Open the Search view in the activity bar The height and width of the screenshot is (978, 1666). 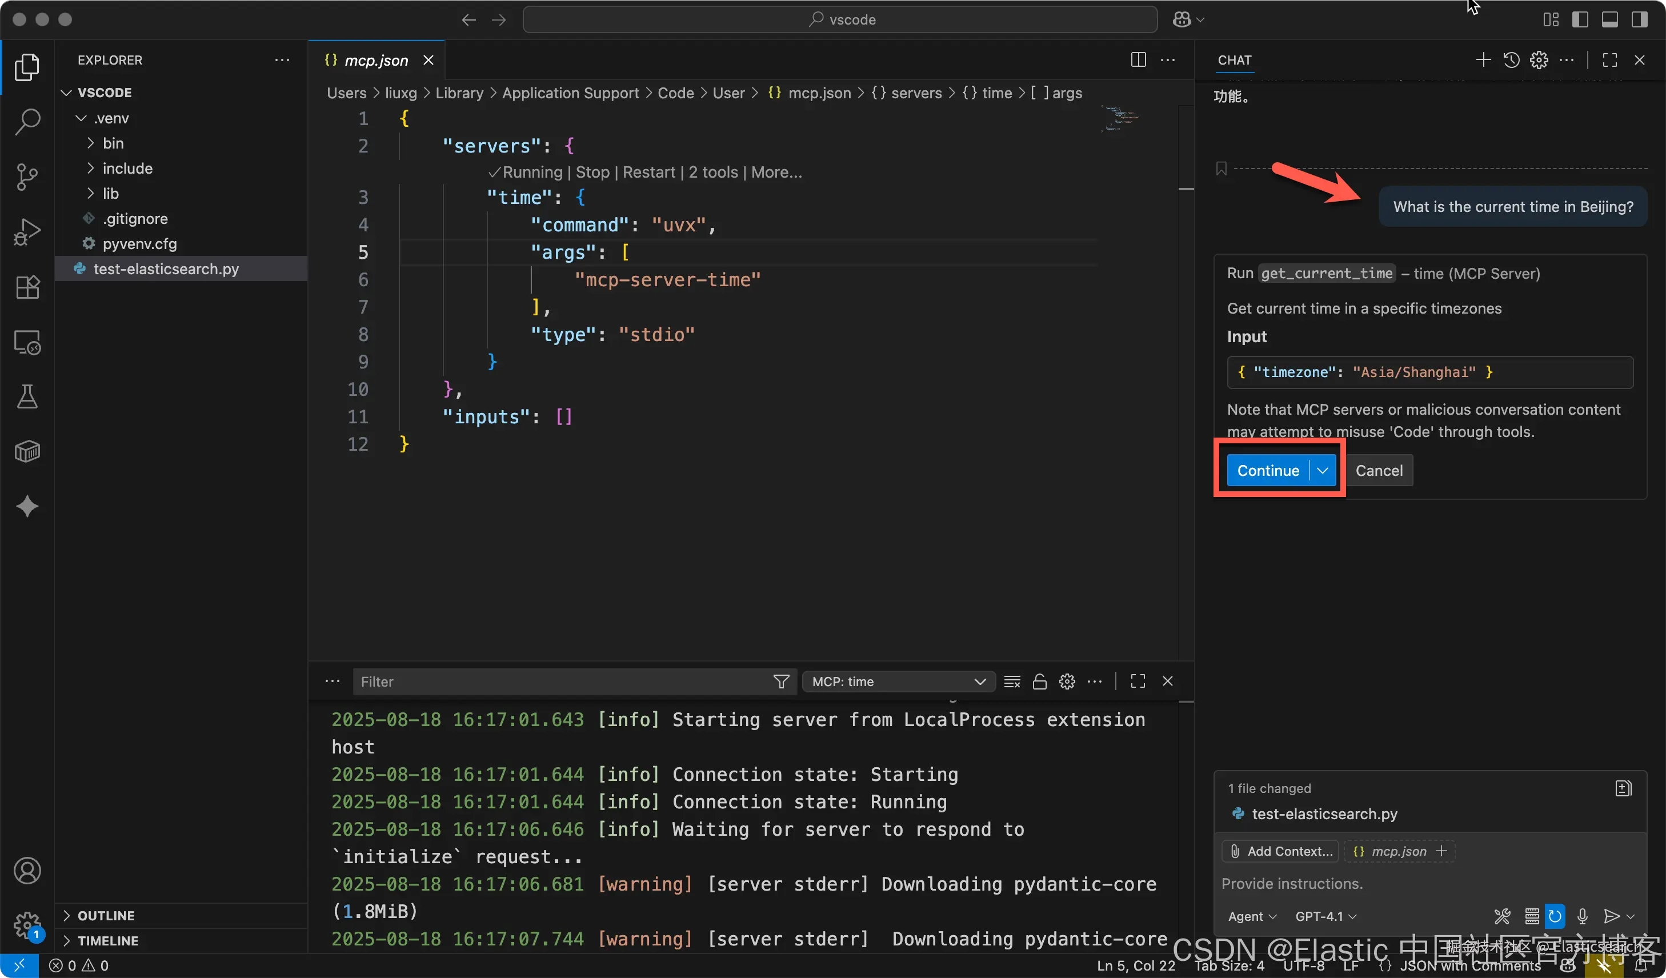[x=27, y=122]
